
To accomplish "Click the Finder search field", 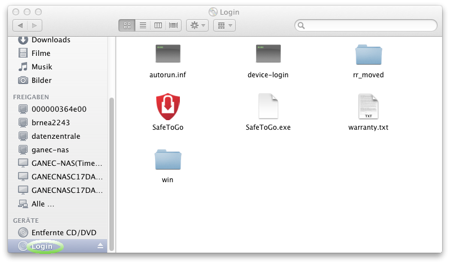I will click(x=366, y=25).
